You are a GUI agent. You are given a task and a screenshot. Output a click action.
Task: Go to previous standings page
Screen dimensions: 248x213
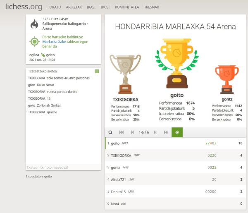pos(133,132)
